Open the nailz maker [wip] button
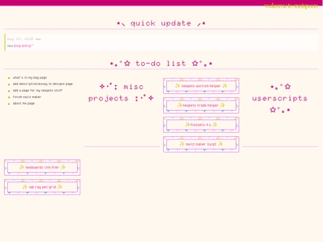 (x=201, y=144)
